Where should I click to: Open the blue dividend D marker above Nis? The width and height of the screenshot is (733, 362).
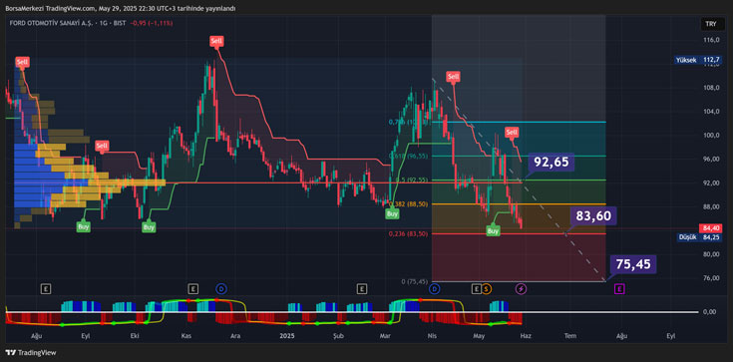click(x=435, y=289)
